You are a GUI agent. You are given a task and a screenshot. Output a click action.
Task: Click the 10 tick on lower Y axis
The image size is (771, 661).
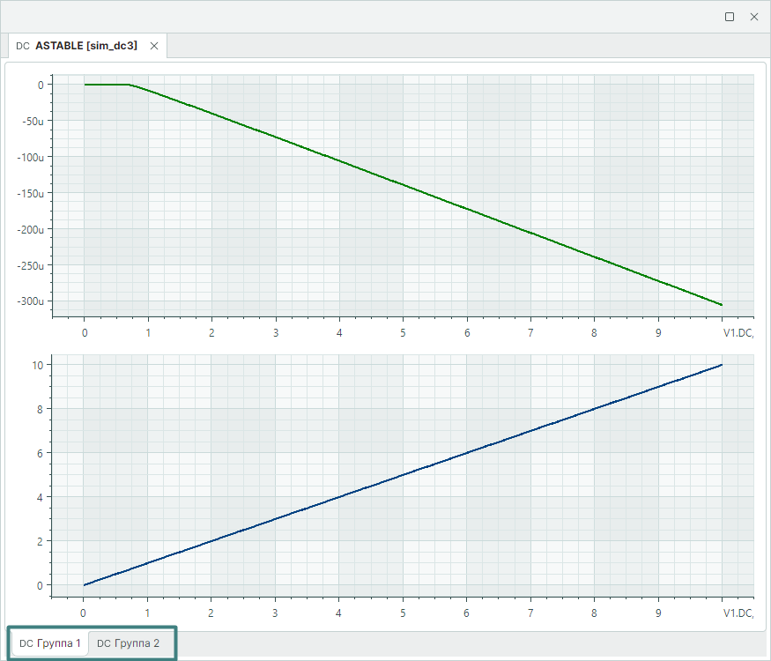click(38, 365)
